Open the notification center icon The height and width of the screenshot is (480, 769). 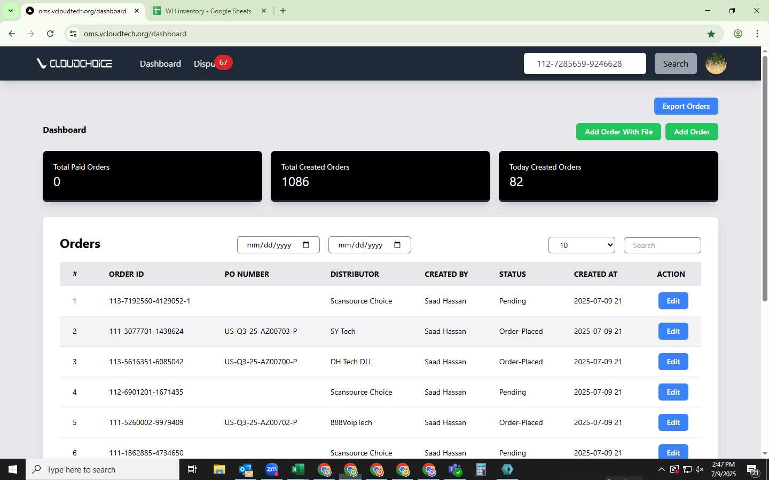pyautogui.click(x=753, y=470)
